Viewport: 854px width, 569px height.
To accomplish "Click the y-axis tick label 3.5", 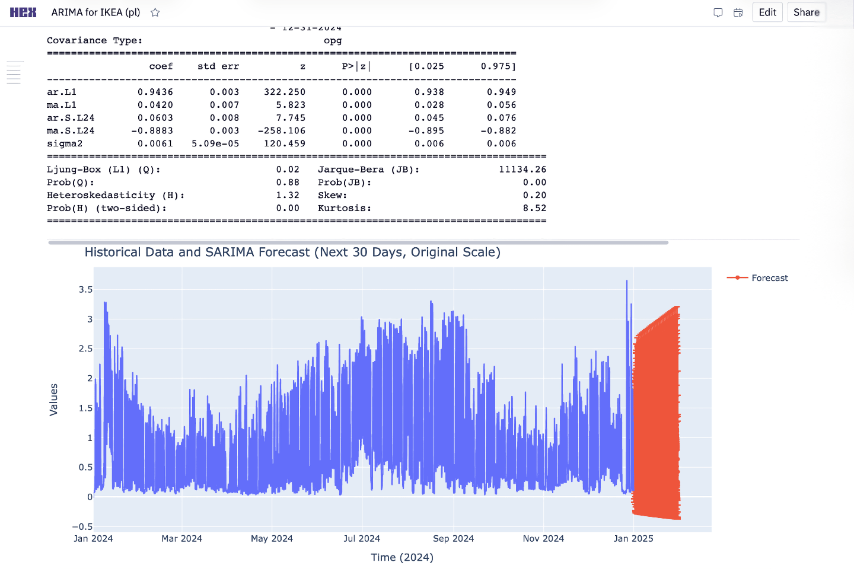I will [85, 290].
